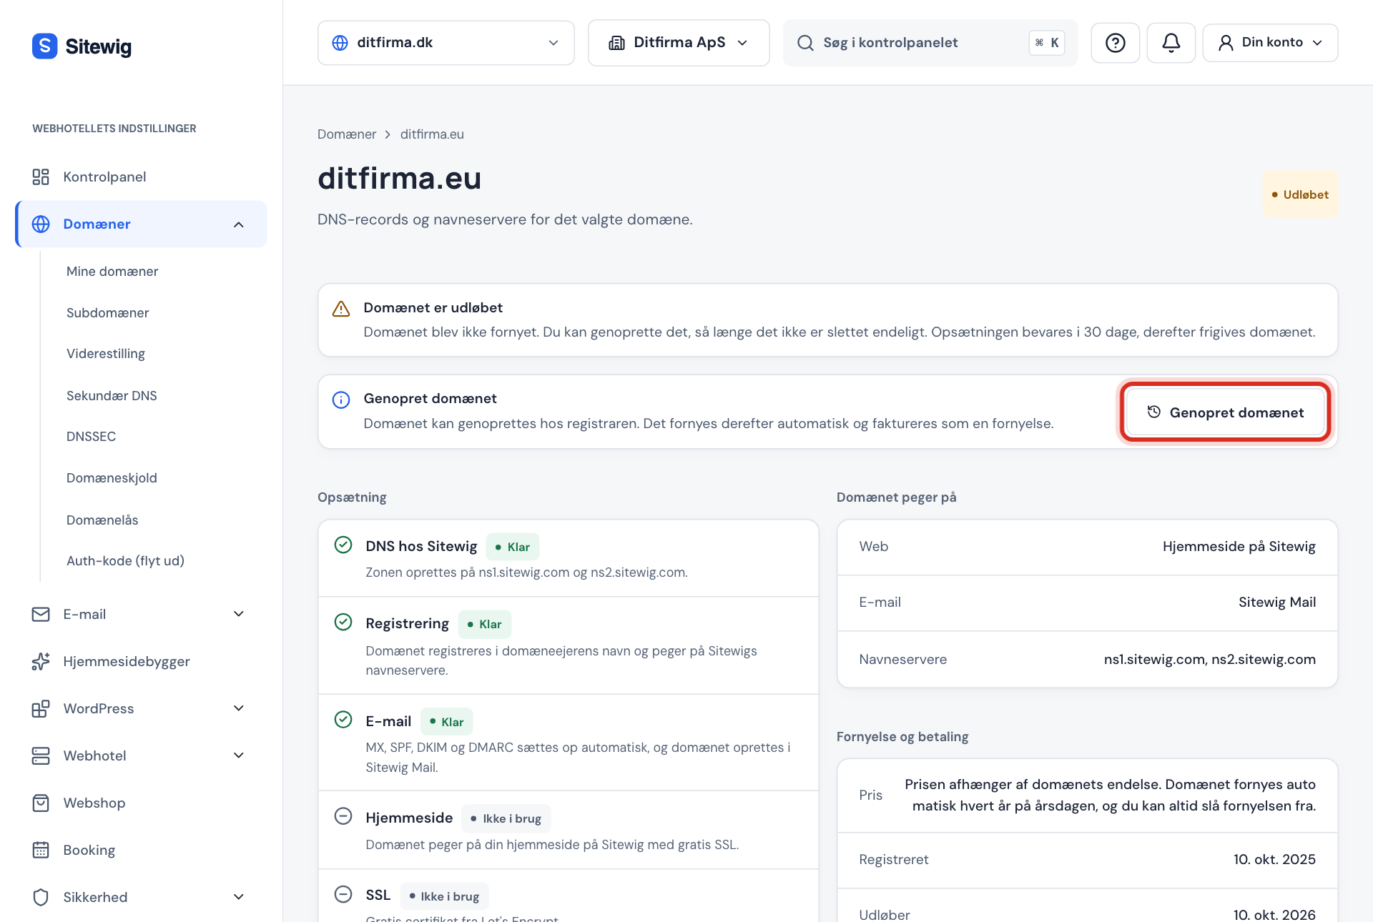The image size is (1373, 922).
Task: Open Domæneskjold submenu item
Action: pyautogui.click(x=112, y=478)
